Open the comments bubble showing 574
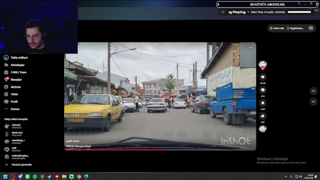Image resolution: width=320 pixels, height=180 pixels. click(x=262, y=90)
